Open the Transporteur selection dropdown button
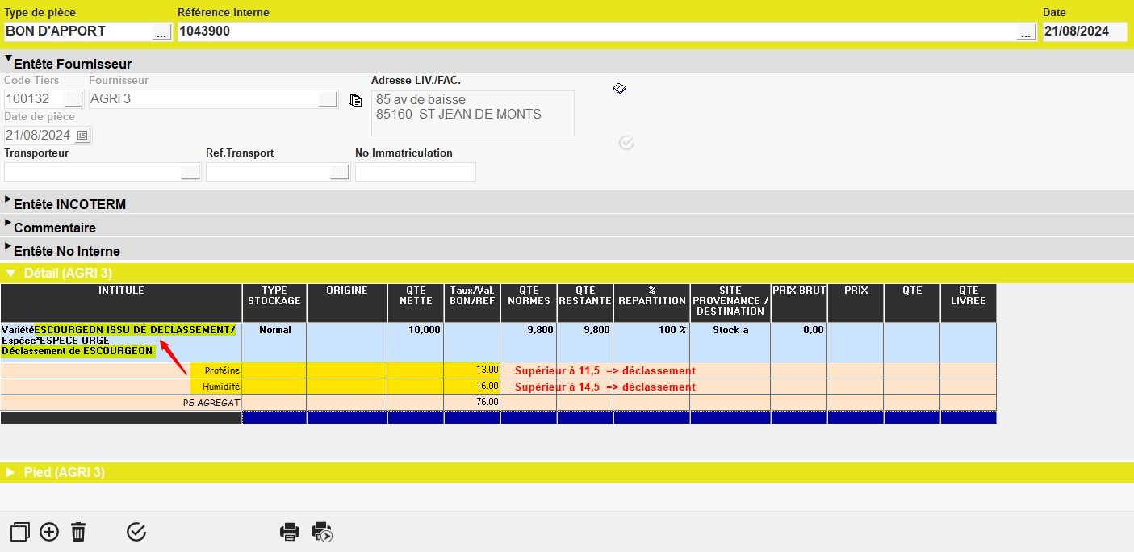Viewport: 1134px width, 552px height. pos(190,172)
